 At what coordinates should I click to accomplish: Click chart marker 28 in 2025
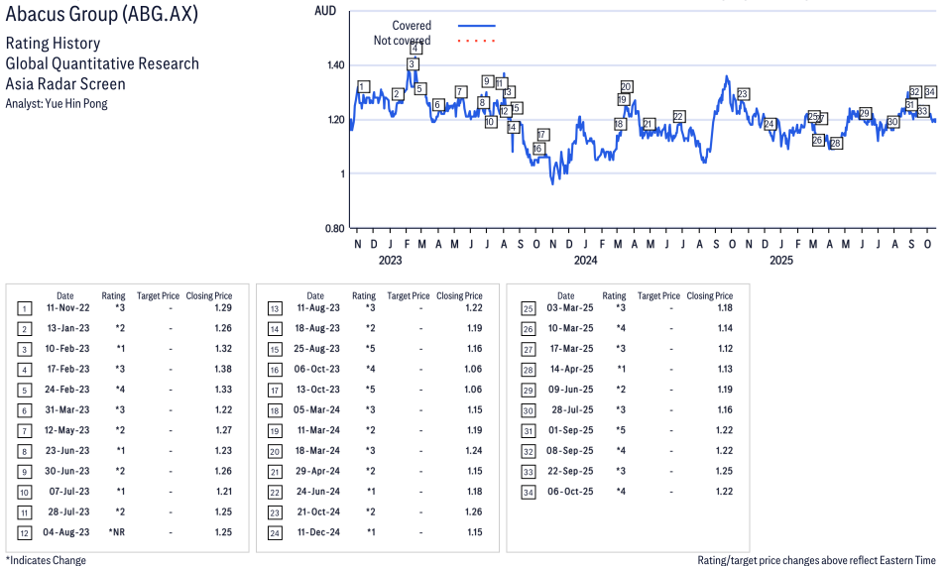point(835,144)
